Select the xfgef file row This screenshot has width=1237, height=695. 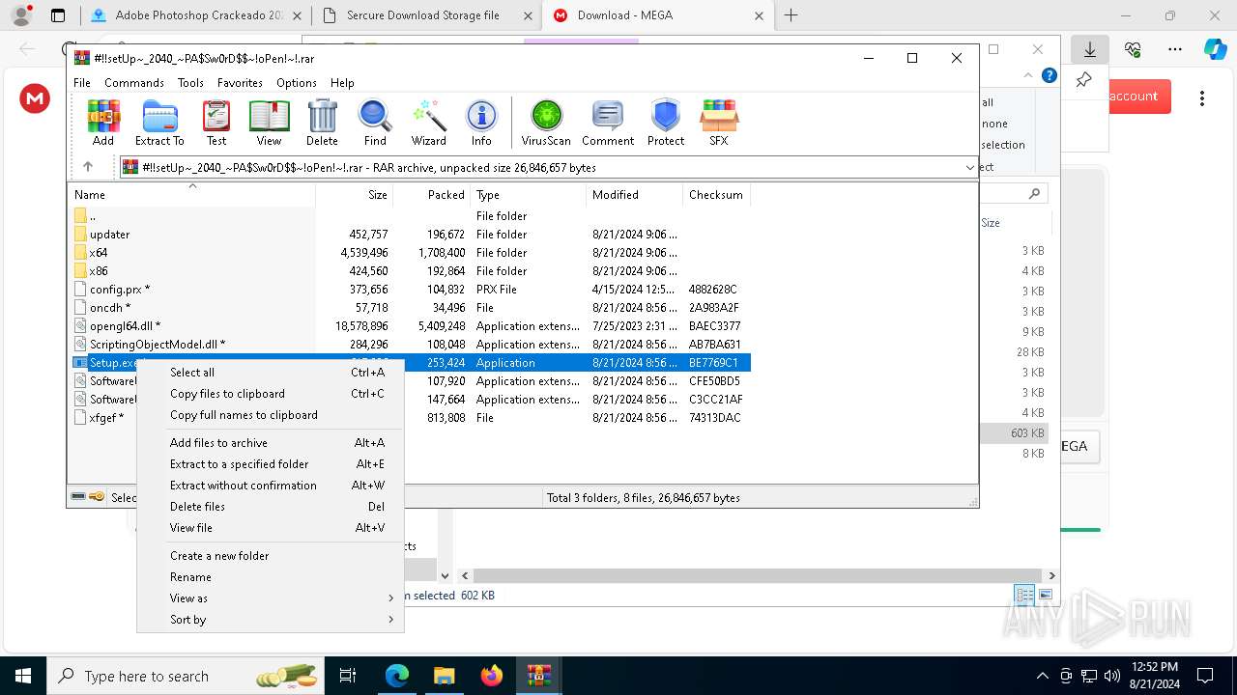410,418
